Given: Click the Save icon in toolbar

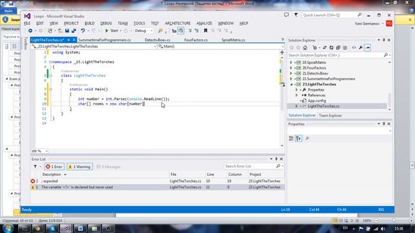Looking at the screenshot, I should (x=67, y=30).
